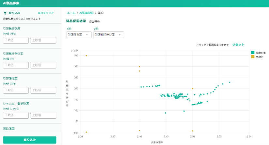
Task: Click the green 絞り込み apply button
Action: tap(29, 140)
